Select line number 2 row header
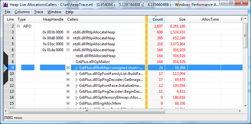 pos(10,26)
